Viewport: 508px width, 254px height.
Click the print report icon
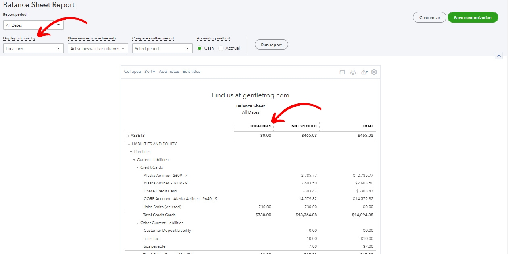coord(353,72)
